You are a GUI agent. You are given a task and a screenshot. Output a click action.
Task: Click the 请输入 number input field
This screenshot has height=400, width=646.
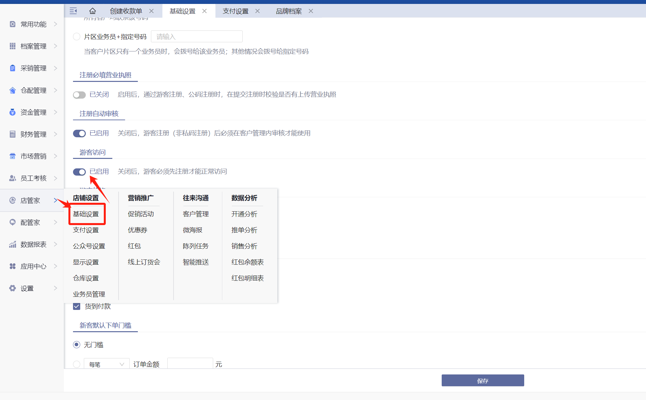tap(196, 37)
